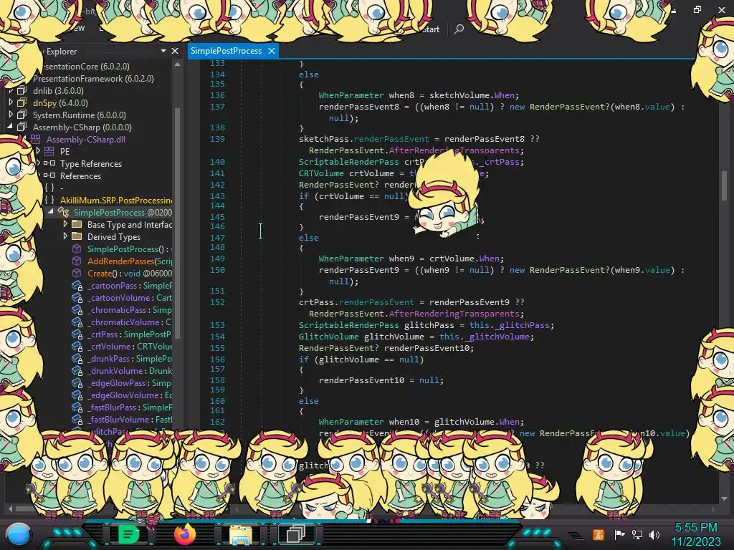734x550 pixels.
Task: Open Assembly Explorer panel options dropdown arrow
Action: (x=163, y=51)
